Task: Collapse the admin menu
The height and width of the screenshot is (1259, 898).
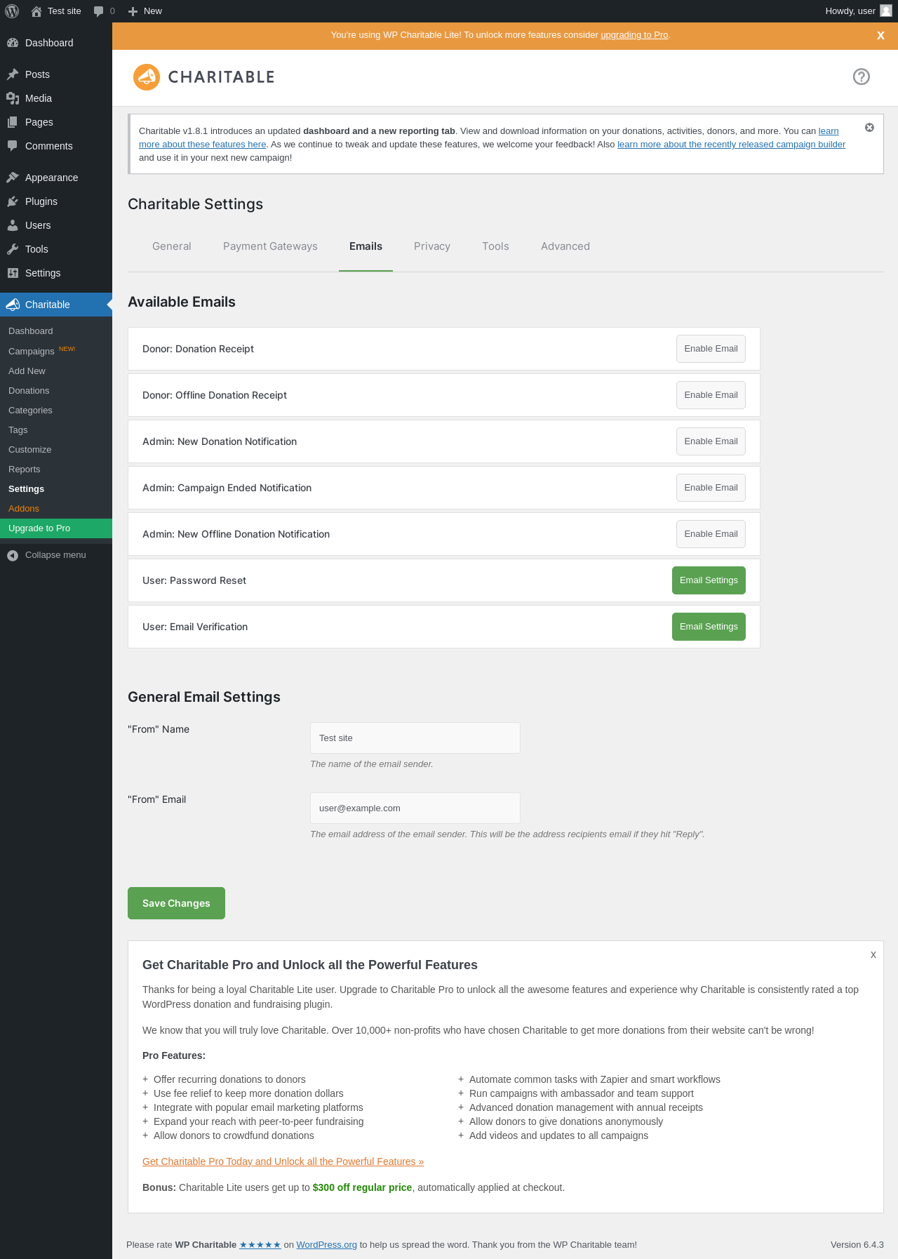Action: click(56, 555)
